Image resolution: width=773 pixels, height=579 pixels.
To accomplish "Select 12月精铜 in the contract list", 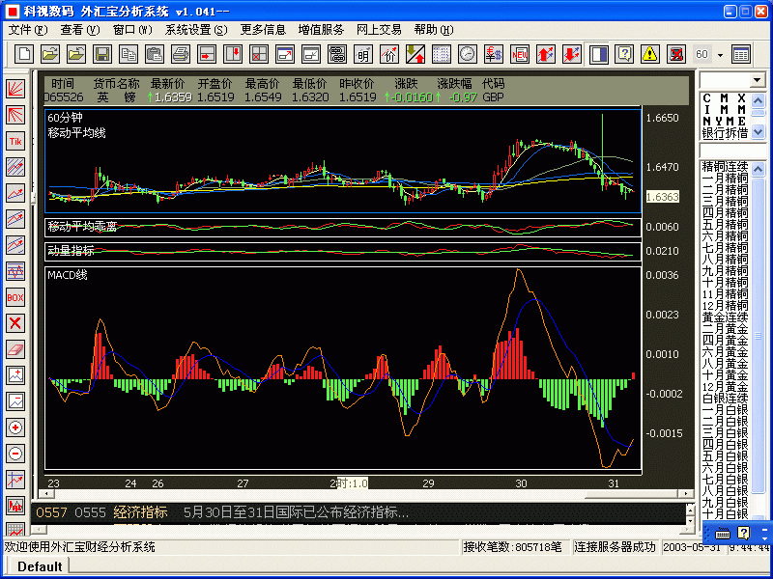I will coord(725,305).
